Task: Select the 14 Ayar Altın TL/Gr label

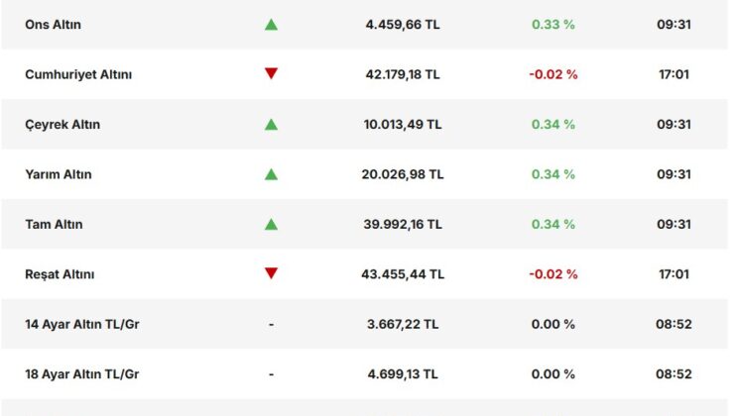Action: tap(81, 324)
